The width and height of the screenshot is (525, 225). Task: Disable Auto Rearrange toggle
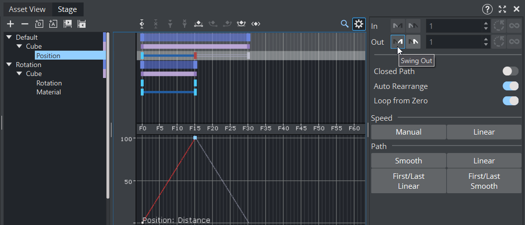coord(510,86)
